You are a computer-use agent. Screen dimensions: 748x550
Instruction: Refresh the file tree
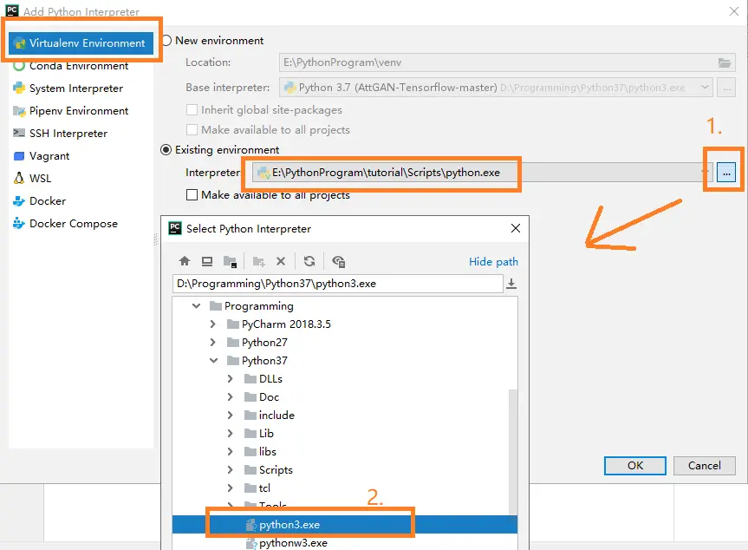click(309, 261)
